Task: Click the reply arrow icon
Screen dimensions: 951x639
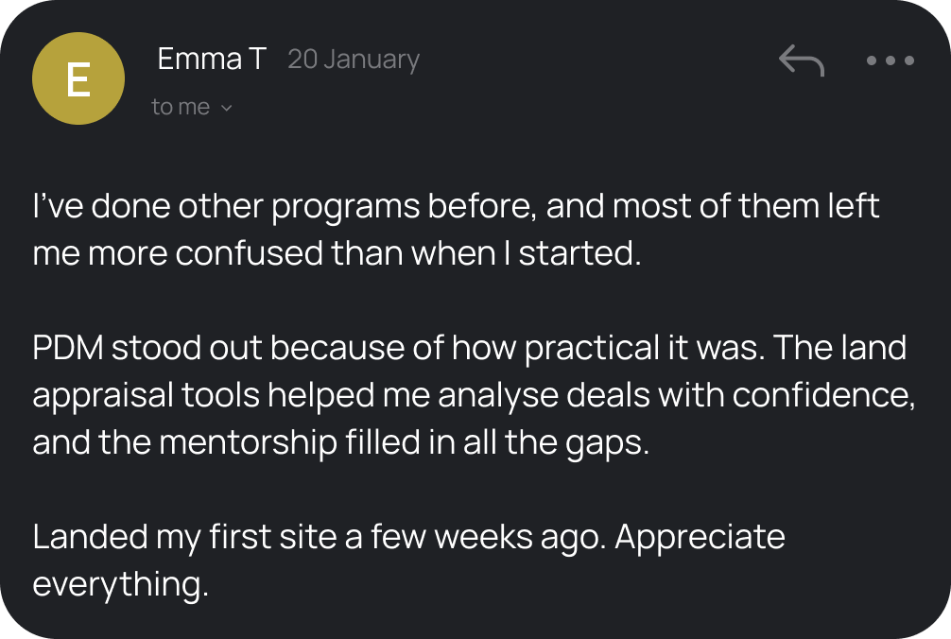Action: [x=801, y=61]
